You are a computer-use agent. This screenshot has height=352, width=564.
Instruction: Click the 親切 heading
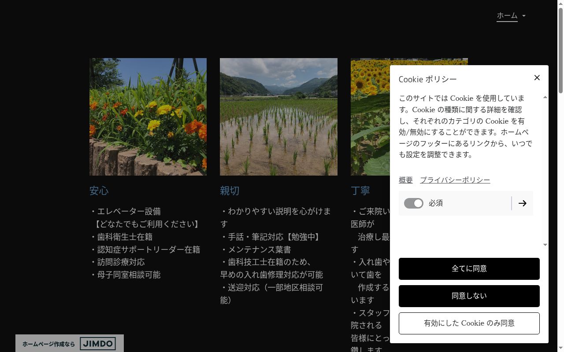(230, 191)
